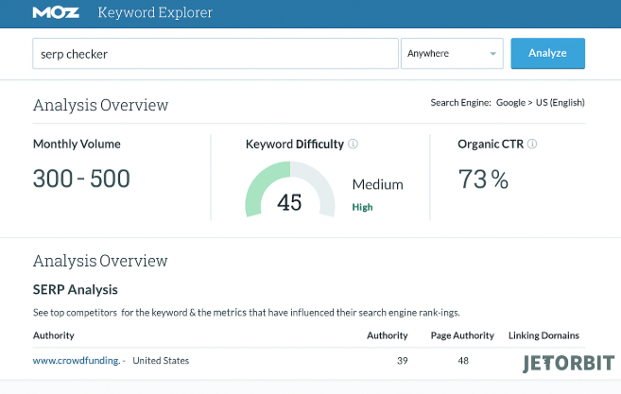Expand the Anywhere location dropdown
The image size is (621, 394).
(x=452, y=54)
